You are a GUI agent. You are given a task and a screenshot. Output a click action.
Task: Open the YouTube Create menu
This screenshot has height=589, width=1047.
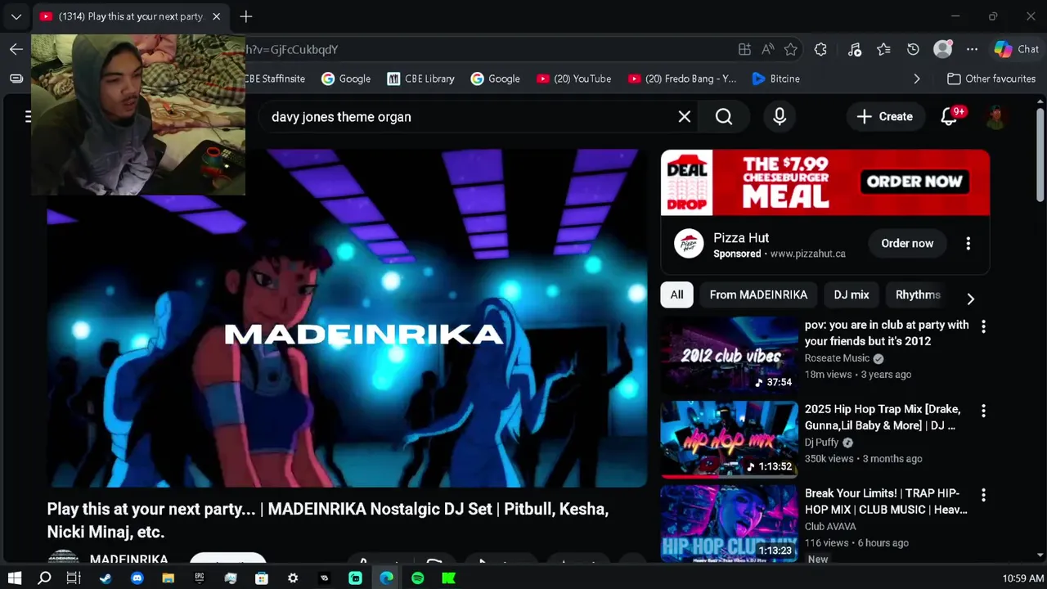[885, 117]
